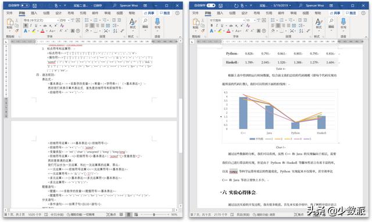Click decrease indent icon in left window
The image size is (372, 222).
[114, 20]
